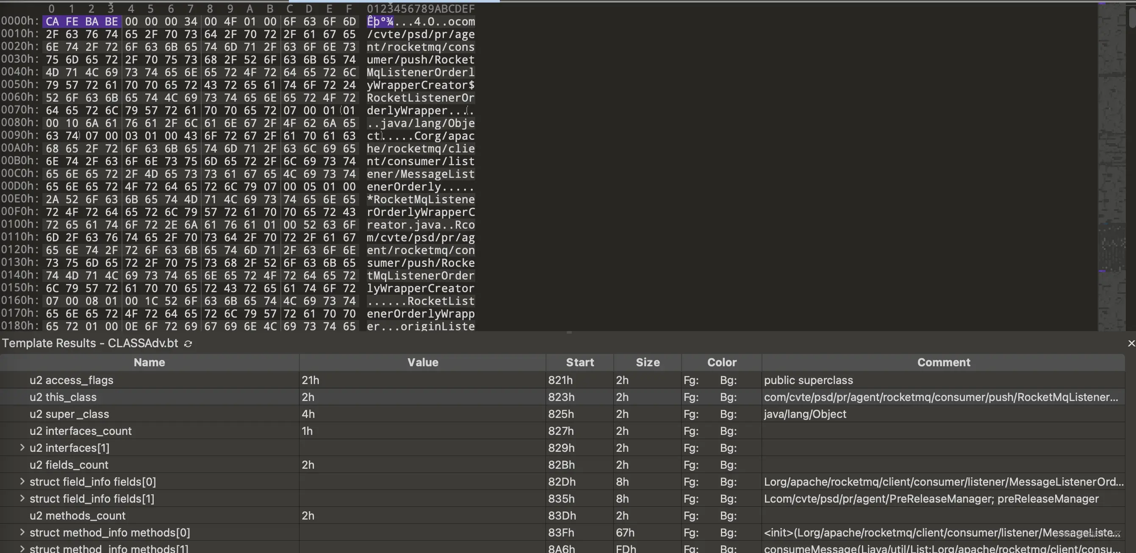1136x553 pixels.
Task: Click the Color column header
Action: click(x=721, y=362)
